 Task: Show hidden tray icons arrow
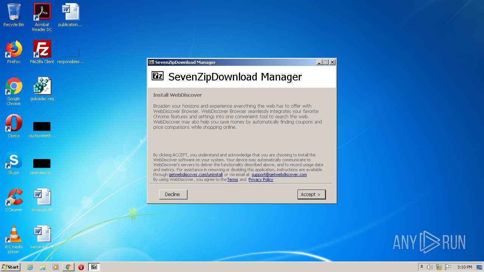(x=422, y=267)
